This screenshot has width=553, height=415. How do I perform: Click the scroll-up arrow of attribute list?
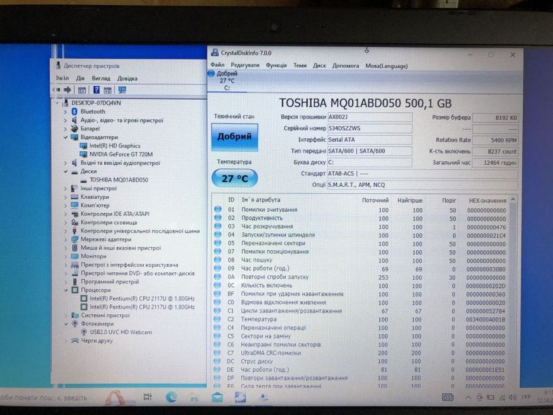click(513, 200)
